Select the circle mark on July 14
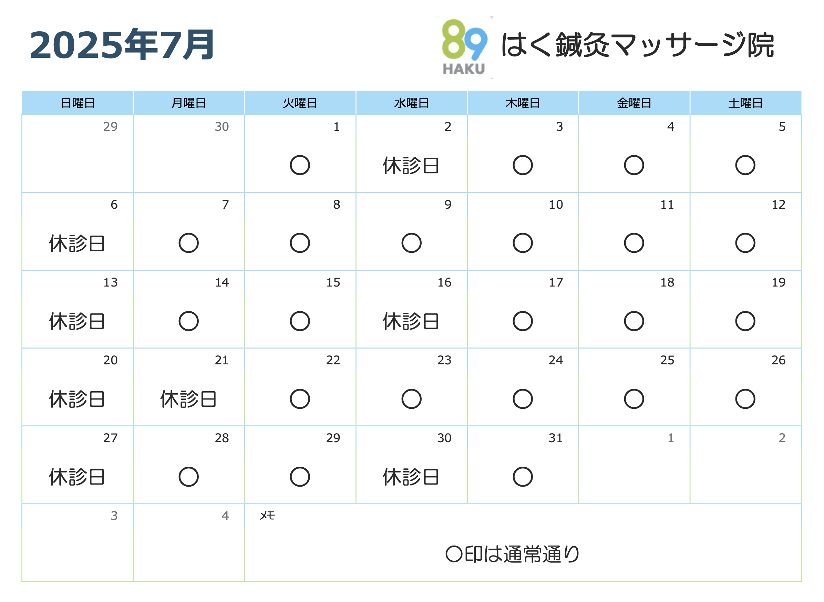This screenshot has width=824, height=602. (189, 321)
